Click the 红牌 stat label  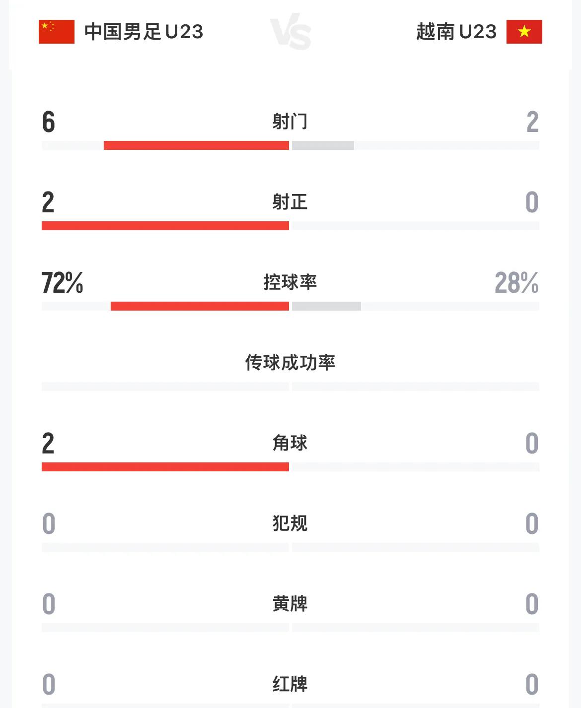coord(290,684)
